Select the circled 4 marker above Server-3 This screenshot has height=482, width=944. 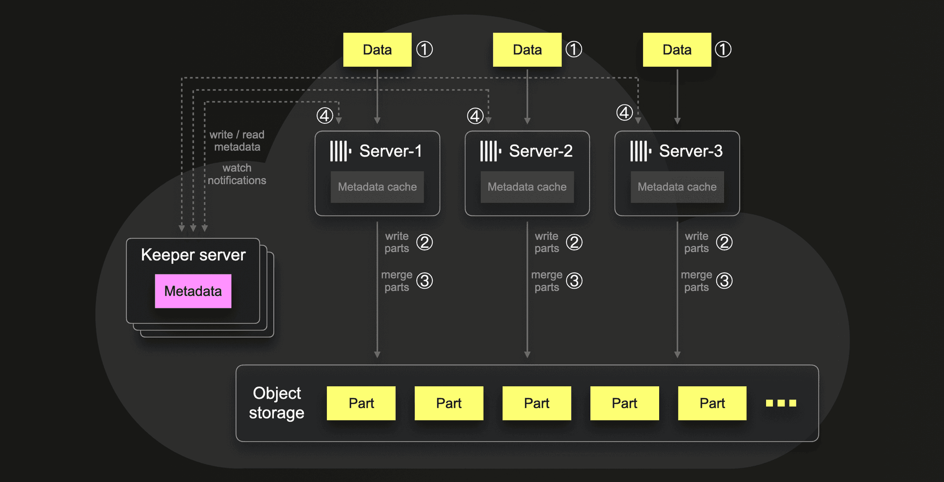(625, 113)
